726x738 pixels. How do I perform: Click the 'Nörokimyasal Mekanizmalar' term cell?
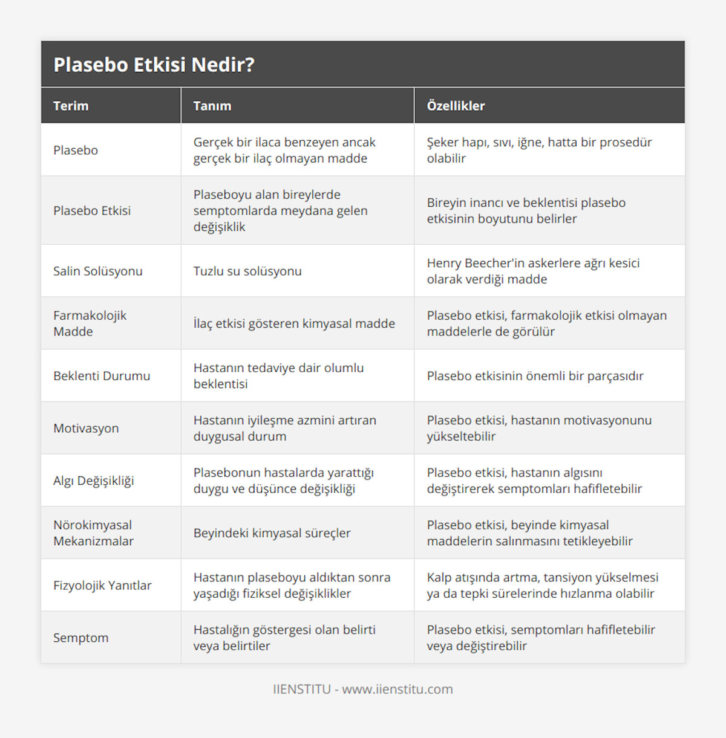[93, 533]
